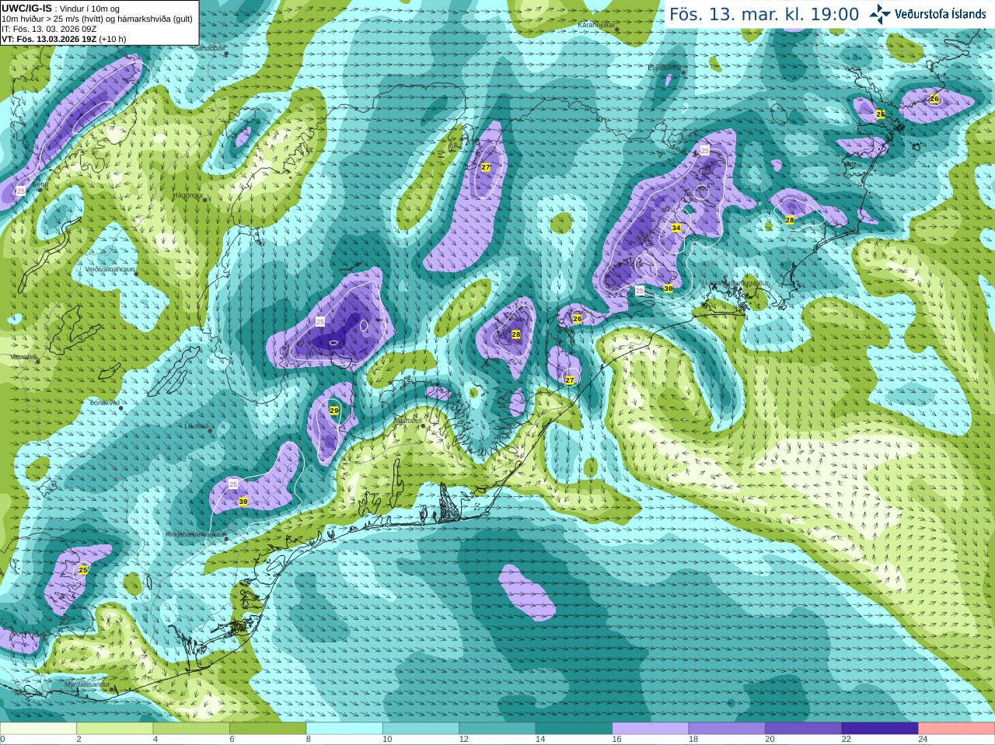
Task: Click the Veðurstofa Íslands name text
Action: click(x=941, y=14)
